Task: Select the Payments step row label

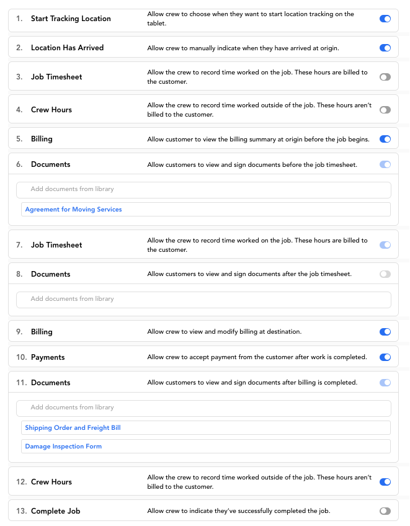Action: click(48, 357)
